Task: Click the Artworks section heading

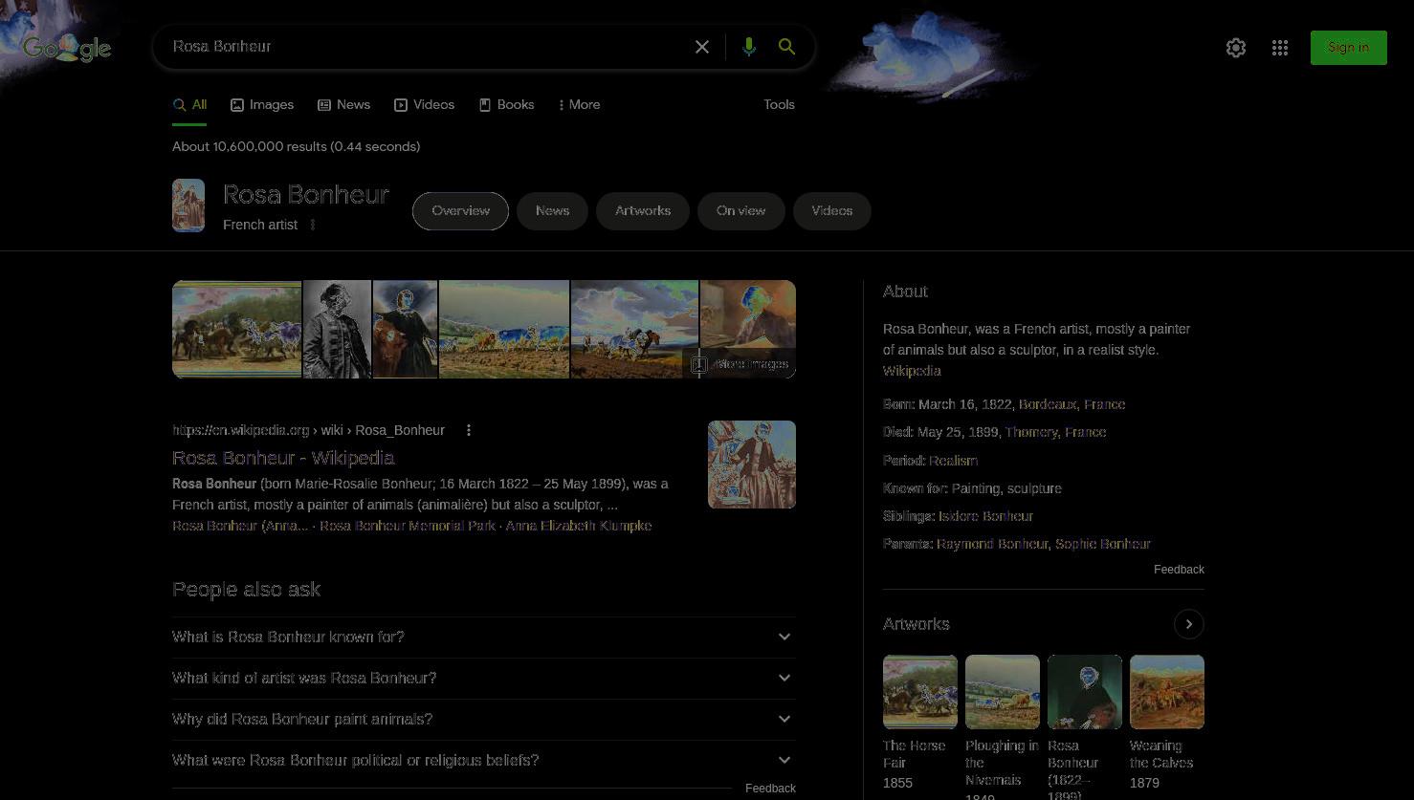Action: coord(917,624)
